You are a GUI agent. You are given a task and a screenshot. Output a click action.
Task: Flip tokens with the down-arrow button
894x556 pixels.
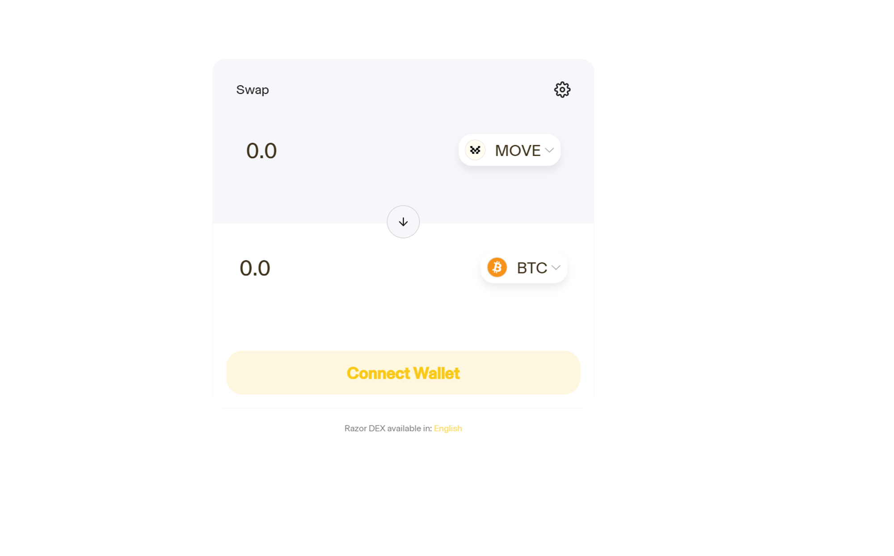pos(403,222)
